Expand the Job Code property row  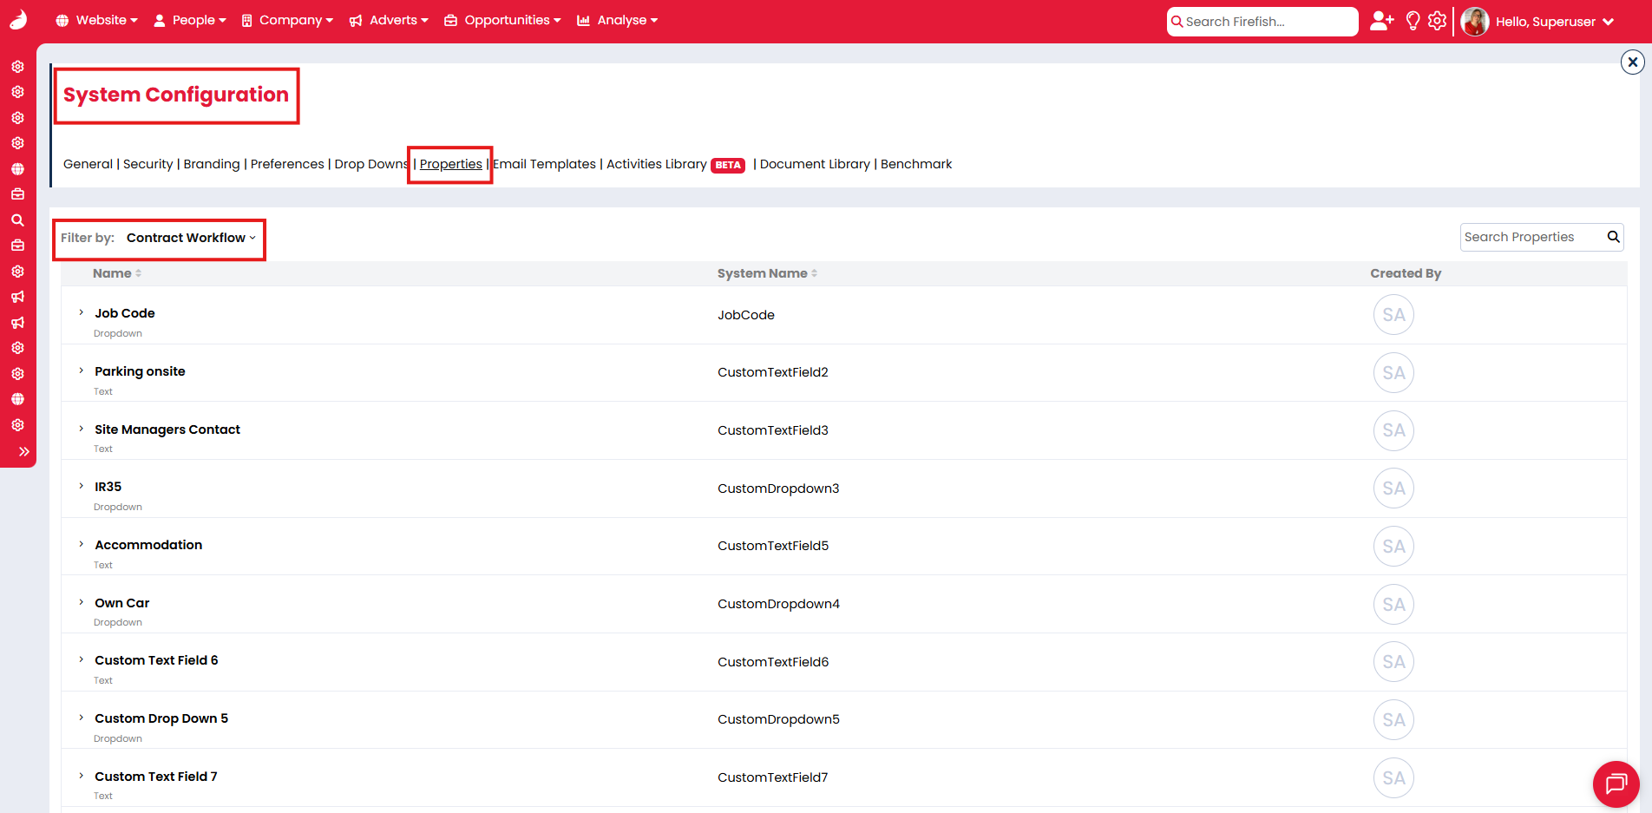click(81, 311)
